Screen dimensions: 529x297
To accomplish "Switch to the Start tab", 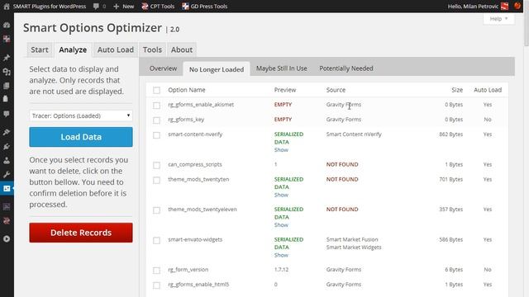I will [40, 49].
